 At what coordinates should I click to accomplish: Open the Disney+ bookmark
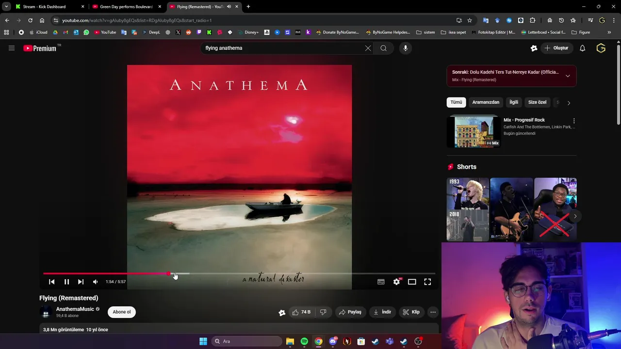[248, 32]
